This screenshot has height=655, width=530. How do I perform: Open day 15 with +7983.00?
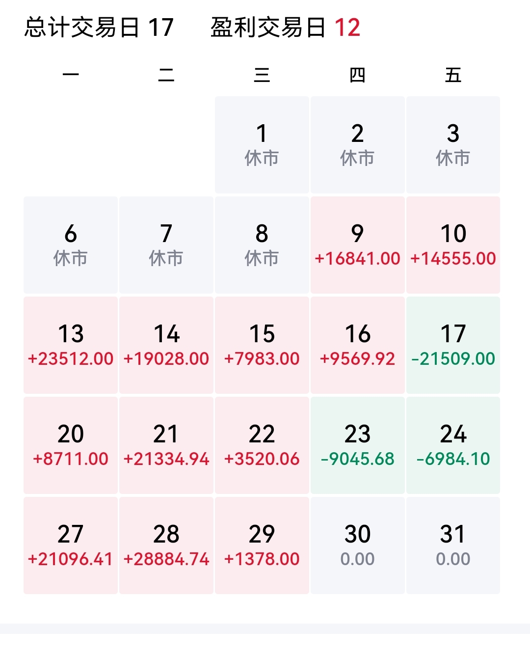point(262,345)
